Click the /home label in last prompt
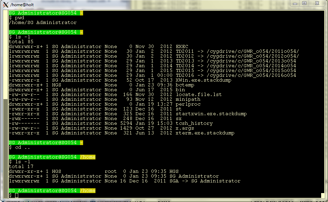Screen dimensions: 328x202 point(88,190)
